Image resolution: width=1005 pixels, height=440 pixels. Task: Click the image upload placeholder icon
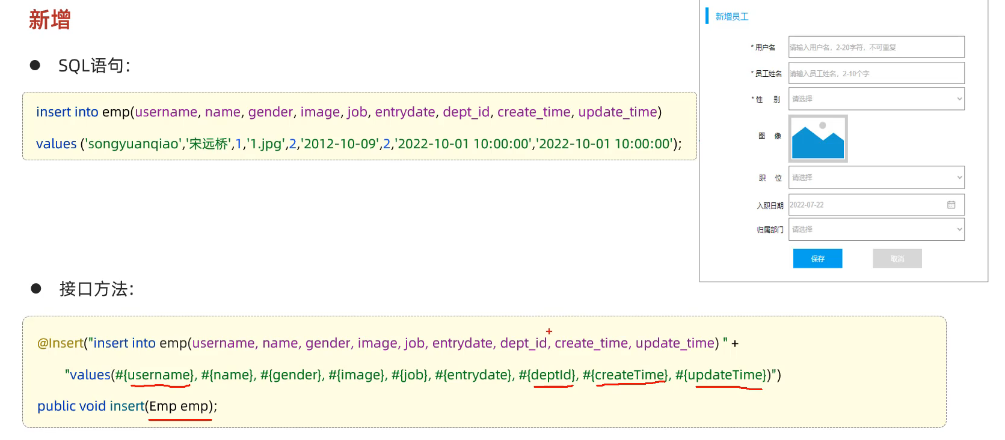tap(818, 139)
